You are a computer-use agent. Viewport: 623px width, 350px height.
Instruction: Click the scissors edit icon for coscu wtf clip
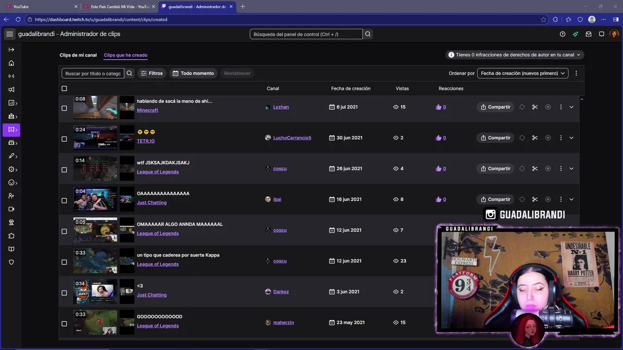pos(535,169)
